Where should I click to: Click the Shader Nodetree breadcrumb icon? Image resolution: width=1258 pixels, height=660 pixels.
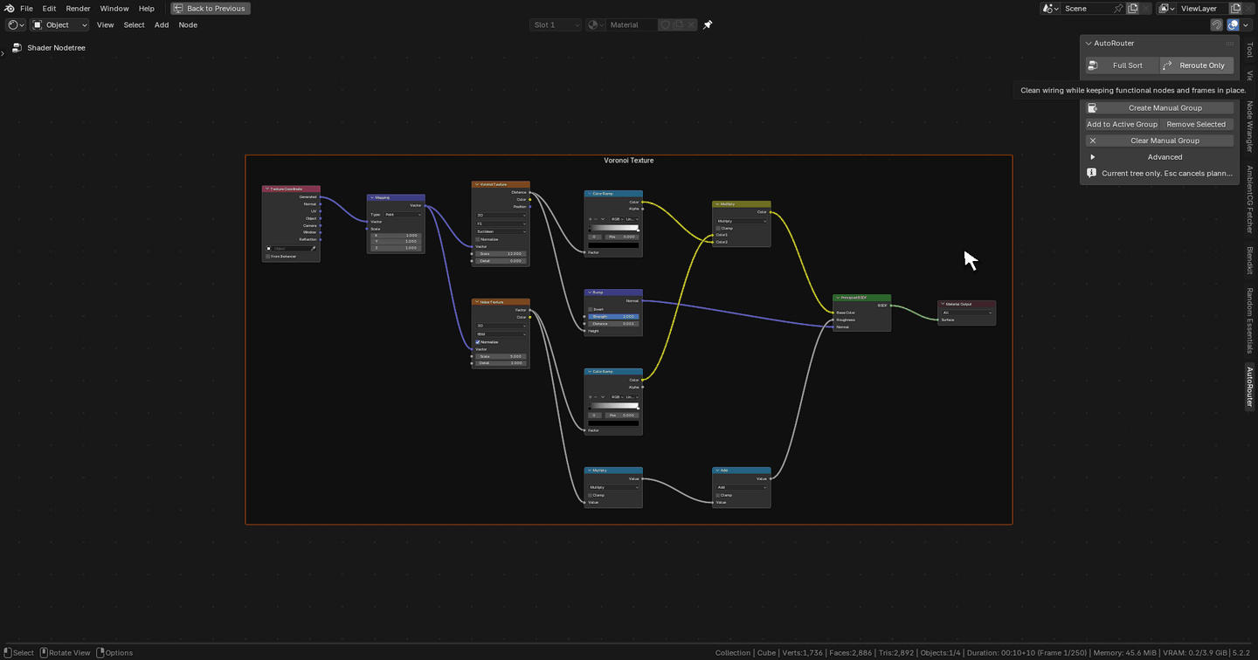point(17,48)
